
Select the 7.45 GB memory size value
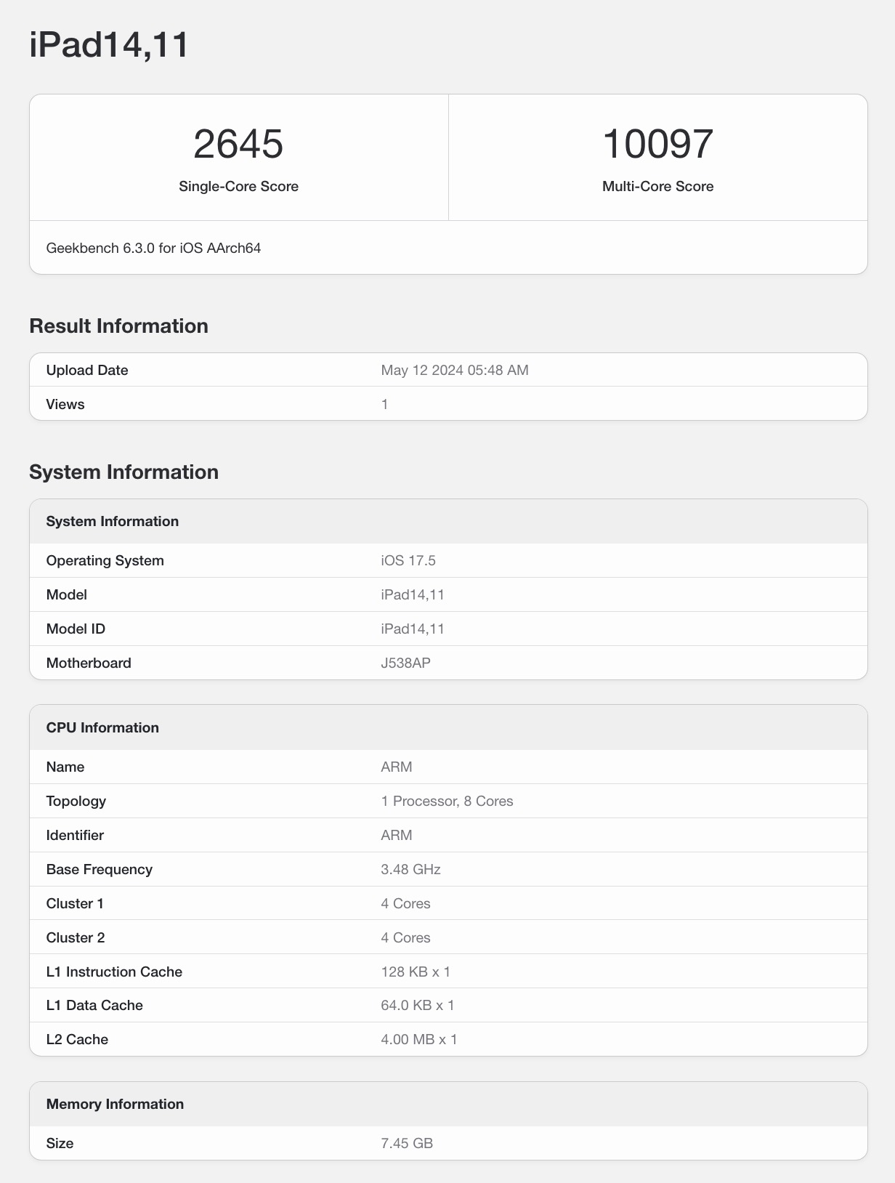click(x=406, y=1144)
